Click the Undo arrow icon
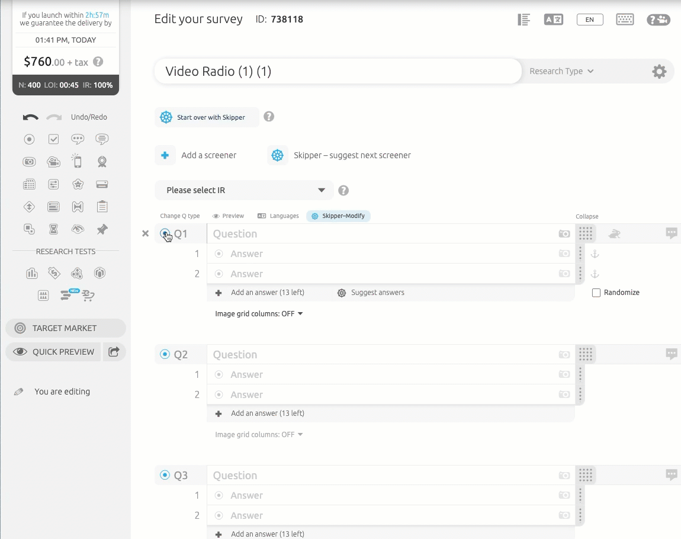 click(x=30, y=117)
